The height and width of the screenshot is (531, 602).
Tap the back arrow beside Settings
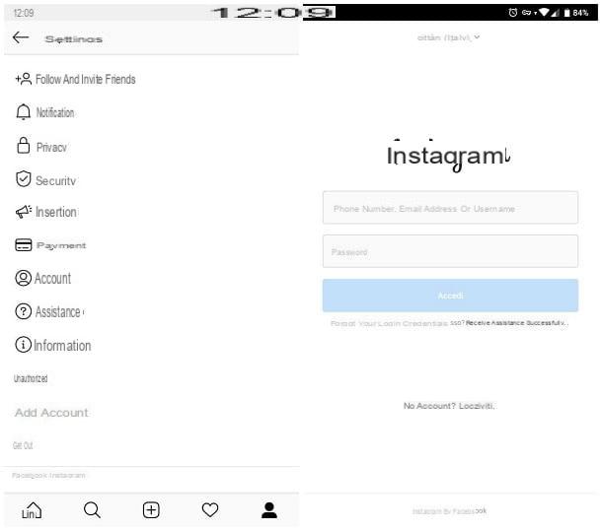click(21, 37)
